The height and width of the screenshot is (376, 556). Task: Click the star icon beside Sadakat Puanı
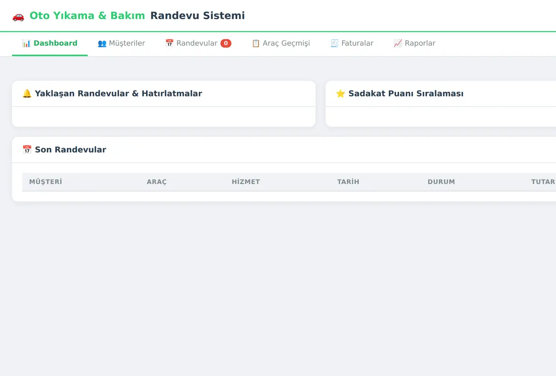coord(341,94)
